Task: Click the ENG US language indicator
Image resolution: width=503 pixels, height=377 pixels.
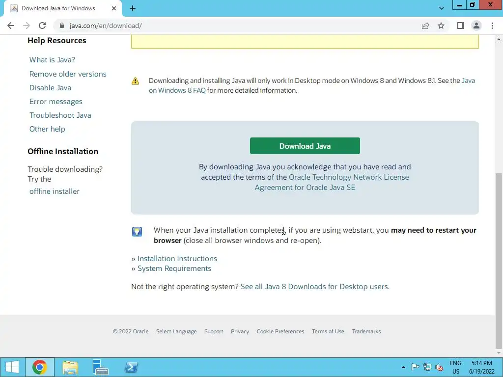Action: click(x=455, y=367)
